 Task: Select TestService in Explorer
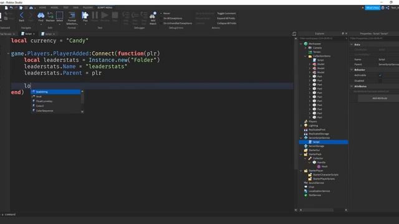click(x=315, y=195)
